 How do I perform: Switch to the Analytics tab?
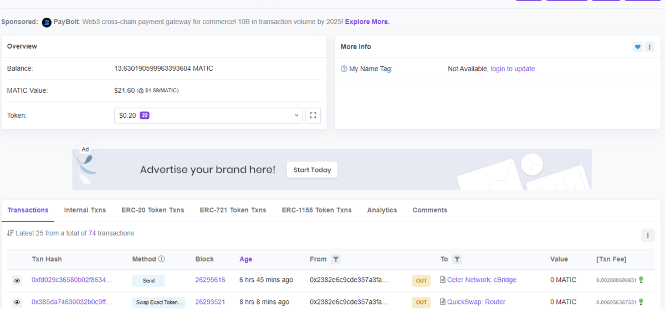click(382, 210)
